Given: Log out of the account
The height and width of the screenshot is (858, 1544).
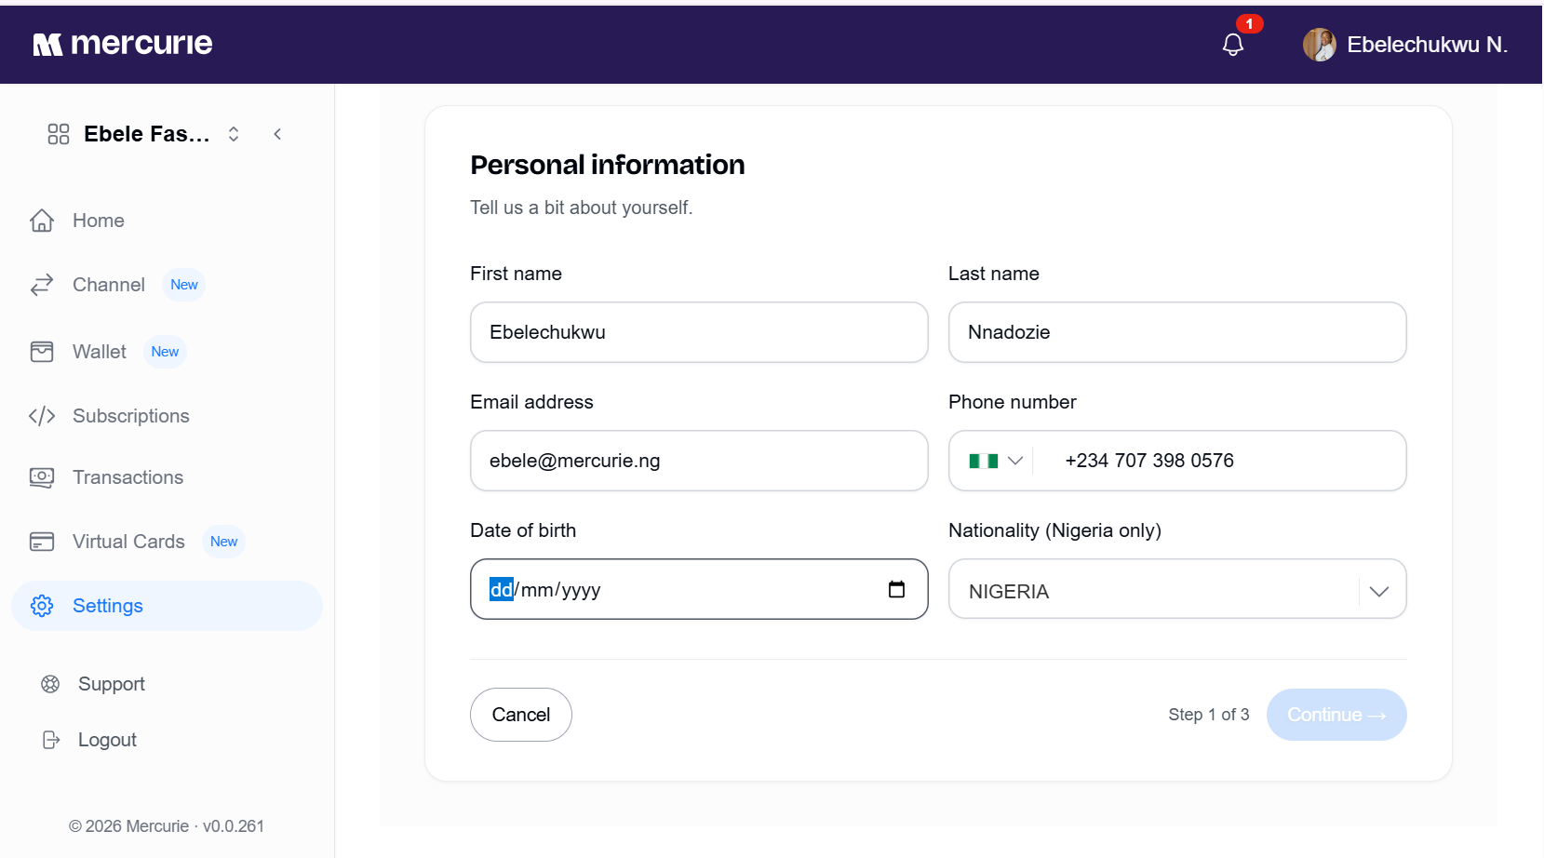Looking at the screenshot, I should click(107, 740).
